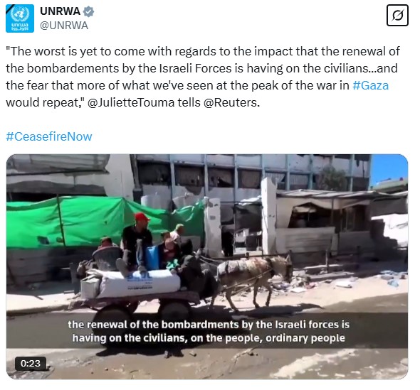This screenshot has width=420, height=390.
Task: Click the white aid sack on the cart
Action: (140, 283)
